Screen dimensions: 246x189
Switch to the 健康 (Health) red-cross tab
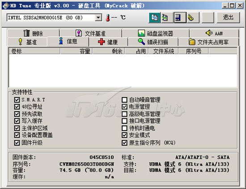coord(108,42)
